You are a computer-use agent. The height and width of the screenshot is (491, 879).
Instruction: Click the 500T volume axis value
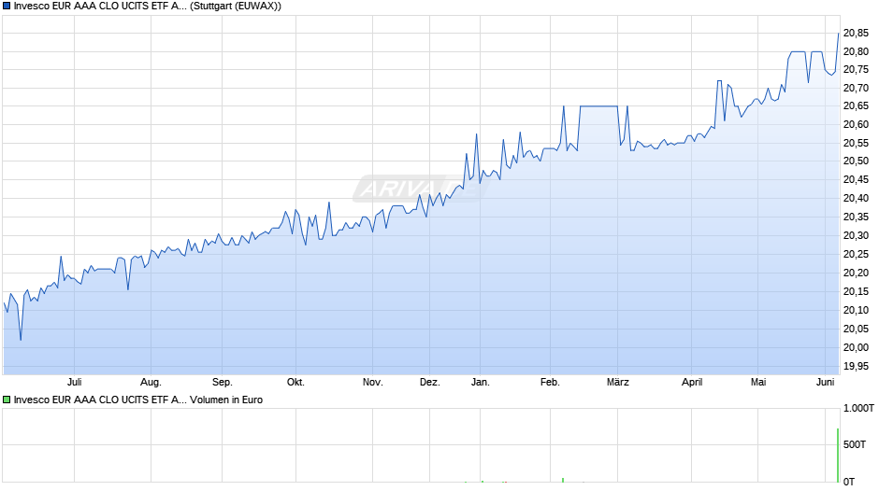point(855,444)
